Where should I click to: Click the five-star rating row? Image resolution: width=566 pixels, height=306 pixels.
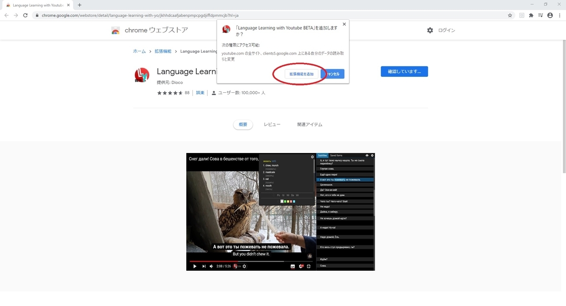click(170, 93)
